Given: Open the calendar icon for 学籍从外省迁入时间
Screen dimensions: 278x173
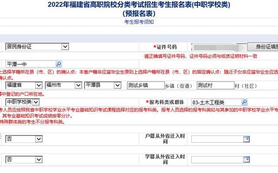Looking at the screenshot, I should pos(247,160).
